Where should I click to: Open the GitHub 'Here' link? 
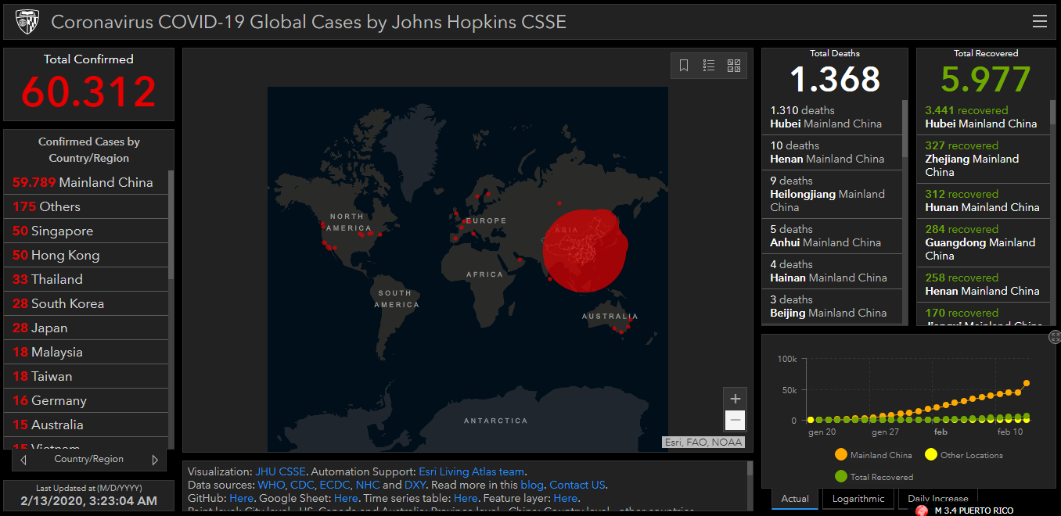(x=241, y=499)
